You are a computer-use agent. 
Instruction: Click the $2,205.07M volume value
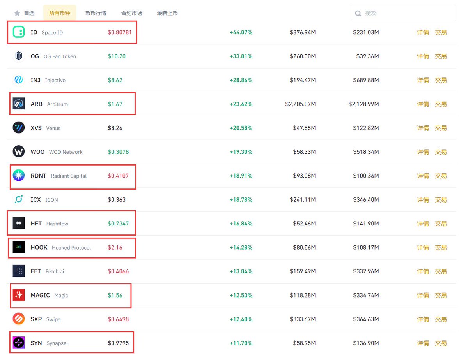pyautogui.click(x=300, y=104)
